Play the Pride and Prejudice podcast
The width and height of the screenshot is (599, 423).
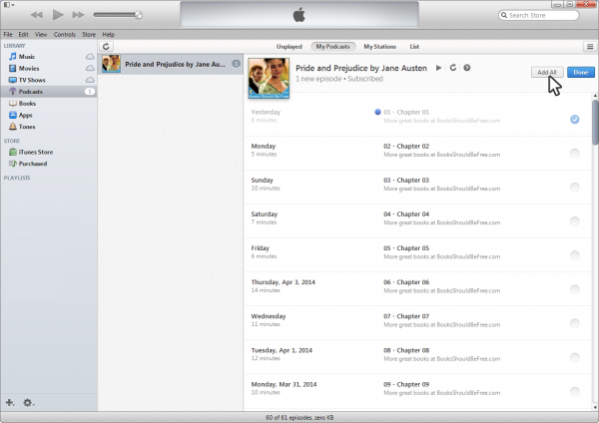click(x=438, y=68)
